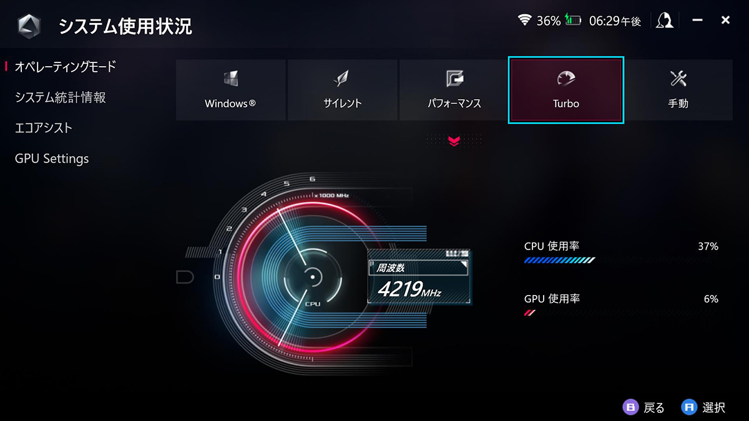Click the 選択 select button
The image size is (749, 421).
click(x=703, y=407)
